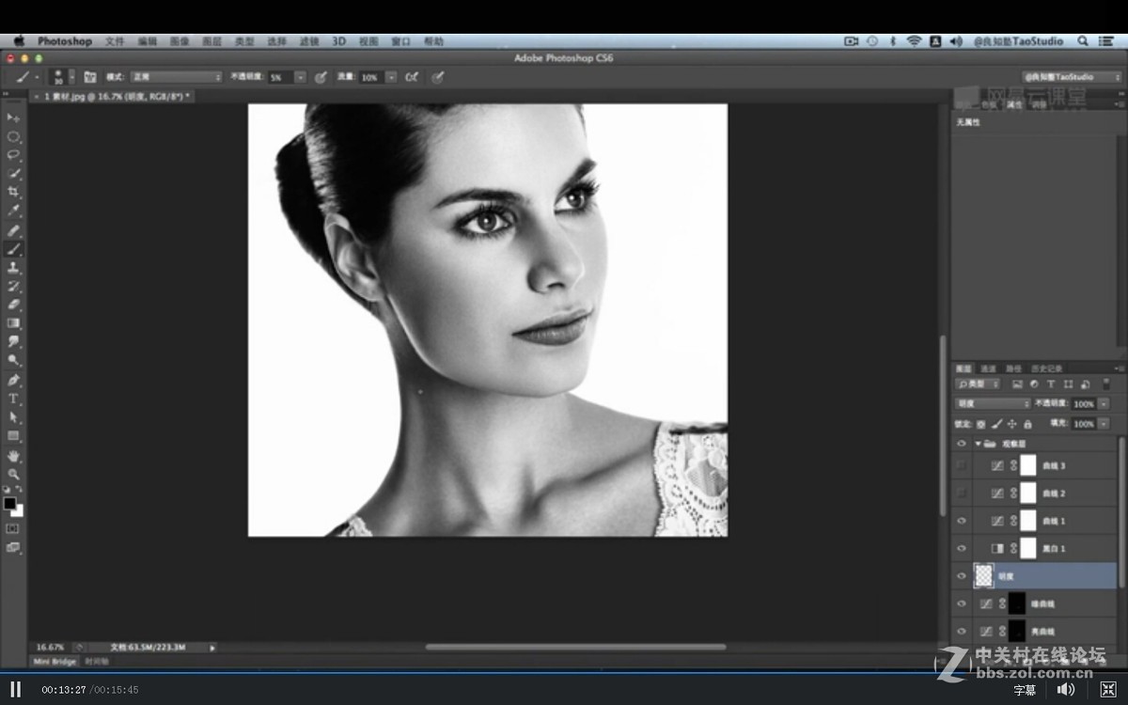Select the Hand tool

(13, 456)
